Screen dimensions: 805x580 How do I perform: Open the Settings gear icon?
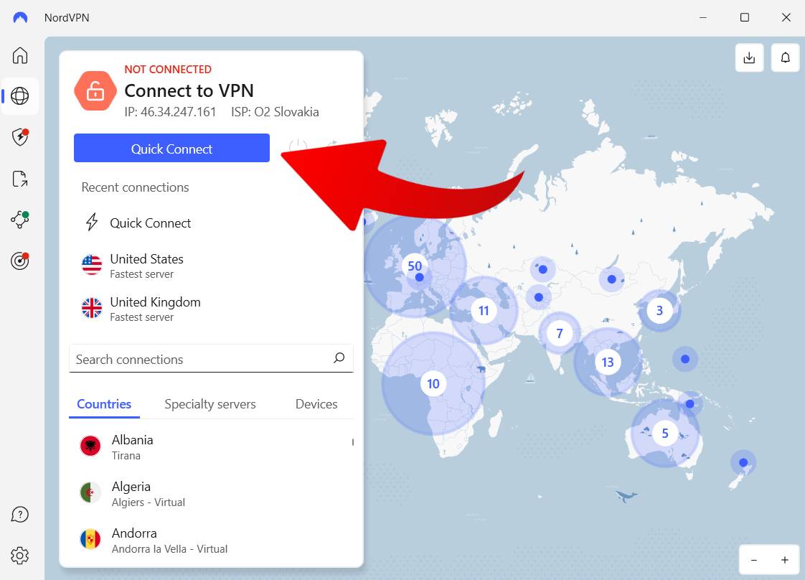click(x=20, y=556)
